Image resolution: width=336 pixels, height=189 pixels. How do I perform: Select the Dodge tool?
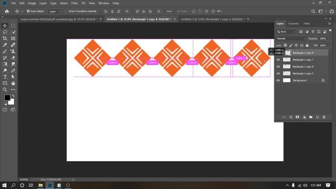(x=5, y=70)
